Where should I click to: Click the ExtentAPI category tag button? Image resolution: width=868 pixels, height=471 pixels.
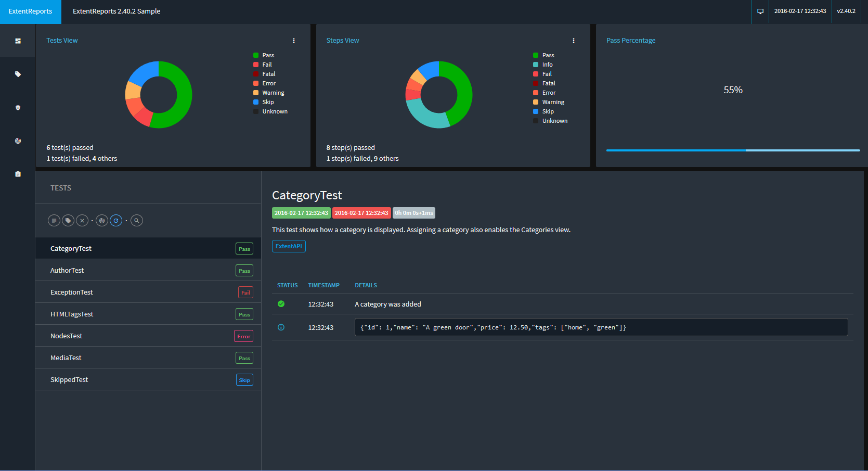coord(289,246)
